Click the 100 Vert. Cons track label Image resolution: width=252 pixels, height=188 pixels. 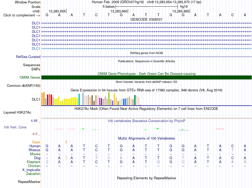click(15, 127)
